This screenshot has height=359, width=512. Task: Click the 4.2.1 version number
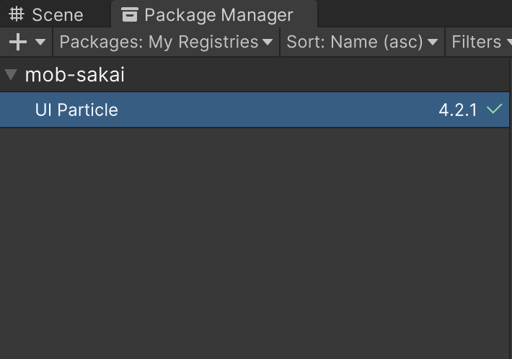pyautogui.click(x=458, y=110)
